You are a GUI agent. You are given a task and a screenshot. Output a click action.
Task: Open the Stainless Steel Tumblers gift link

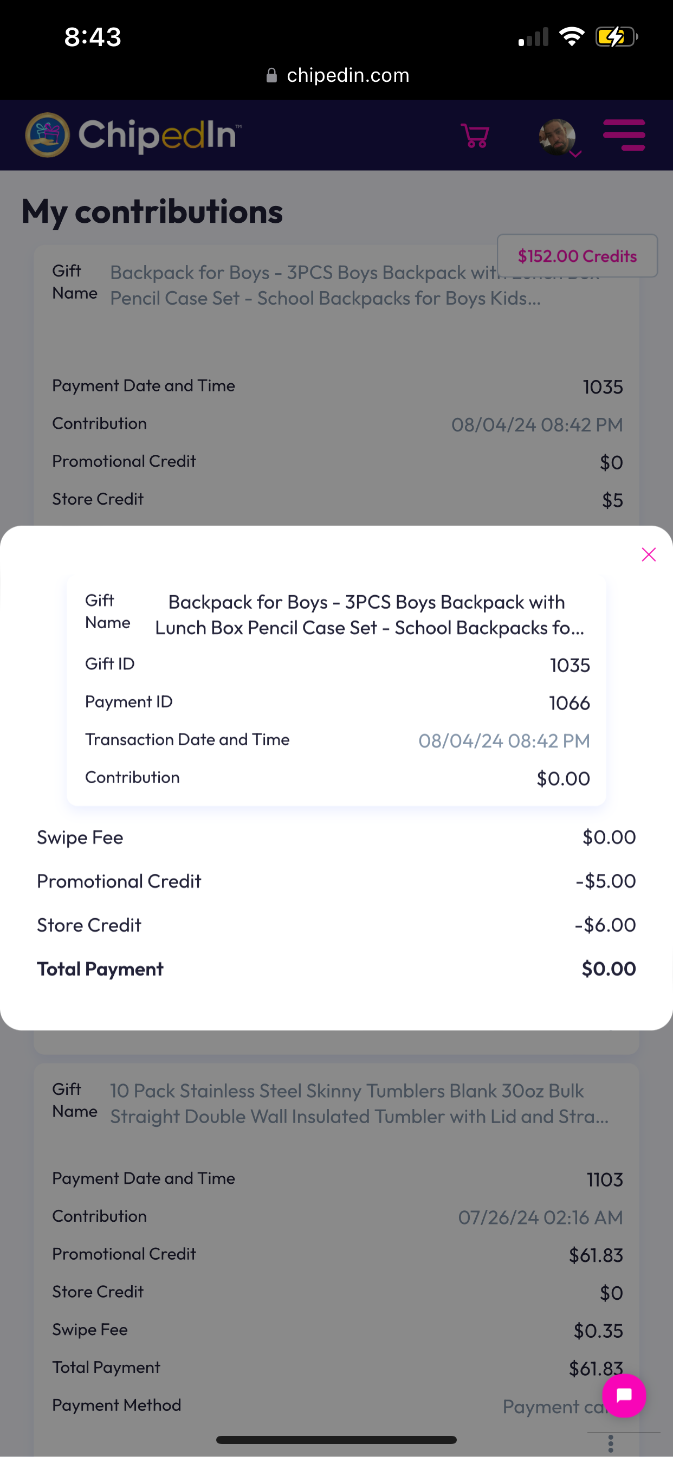pyautogui.click(x=359, y=1104)
